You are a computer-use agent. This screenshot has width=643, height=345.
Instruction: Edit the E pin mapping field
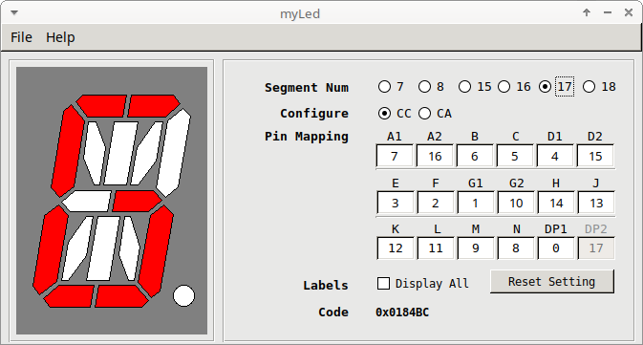point(396,203)
